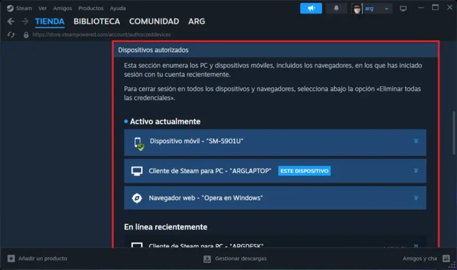Click the friends chat icon
457x270 pixels.
point(446,258)
